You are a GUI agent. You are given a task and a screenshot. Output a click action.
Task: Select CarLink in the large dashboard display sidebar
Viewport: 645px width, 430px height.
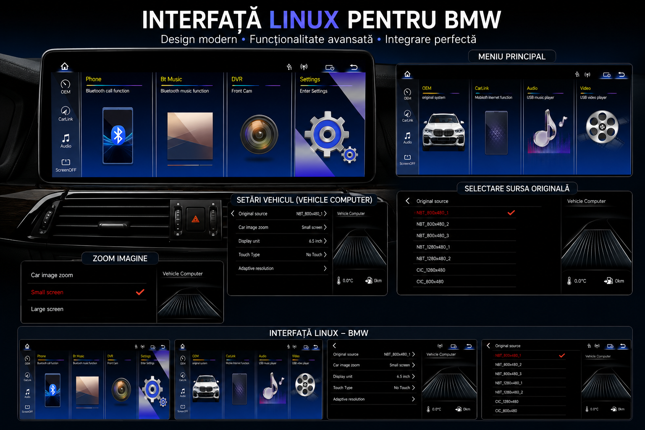(66, 114)
